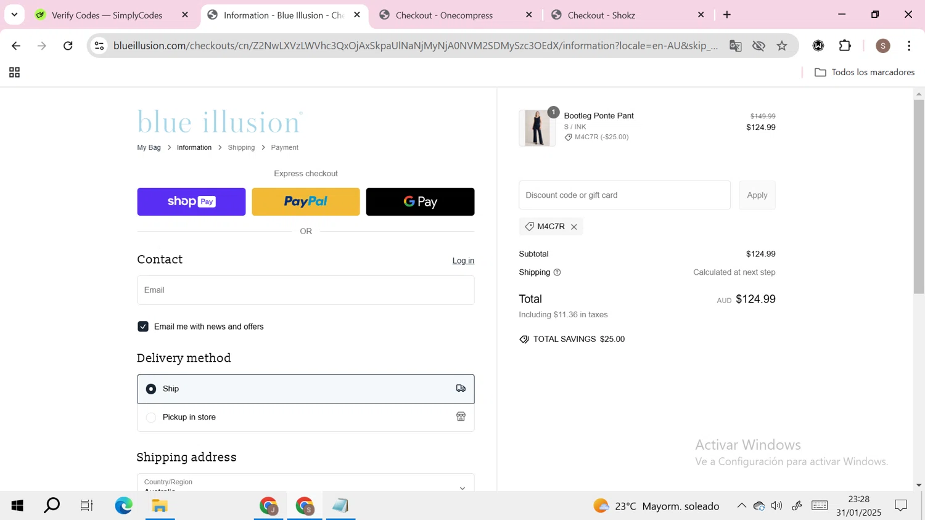Viewport: 925px width, 520px height.
Task: Open the clock showing 23:28
Action: click(x=859, y=506)
